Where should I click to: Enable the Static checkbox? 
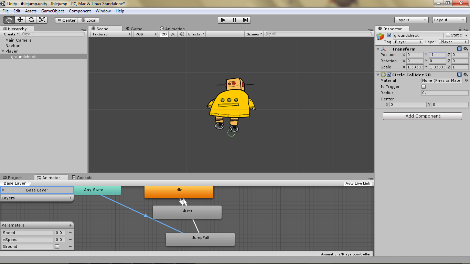pos(448,35)
